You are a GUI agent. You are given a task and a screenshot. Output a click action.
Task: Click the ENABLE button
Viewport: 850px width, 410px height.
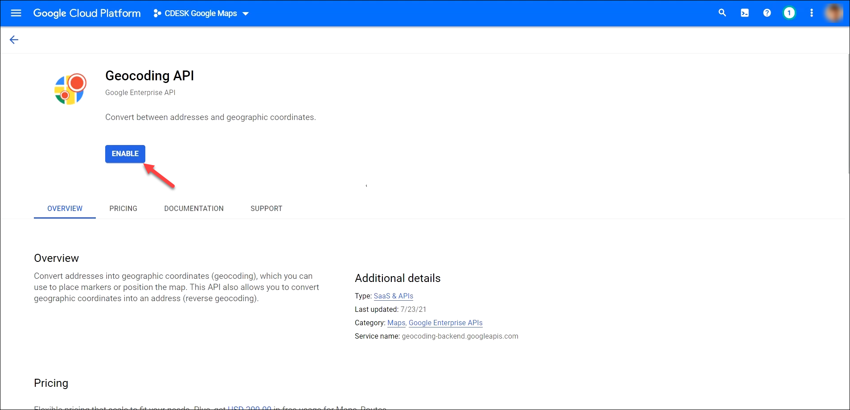click(x=125, y=154)
